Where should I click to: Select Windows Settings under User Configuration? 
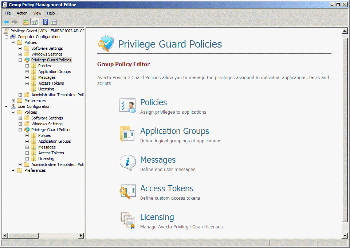pyautogui.click(x=47, y=124)
